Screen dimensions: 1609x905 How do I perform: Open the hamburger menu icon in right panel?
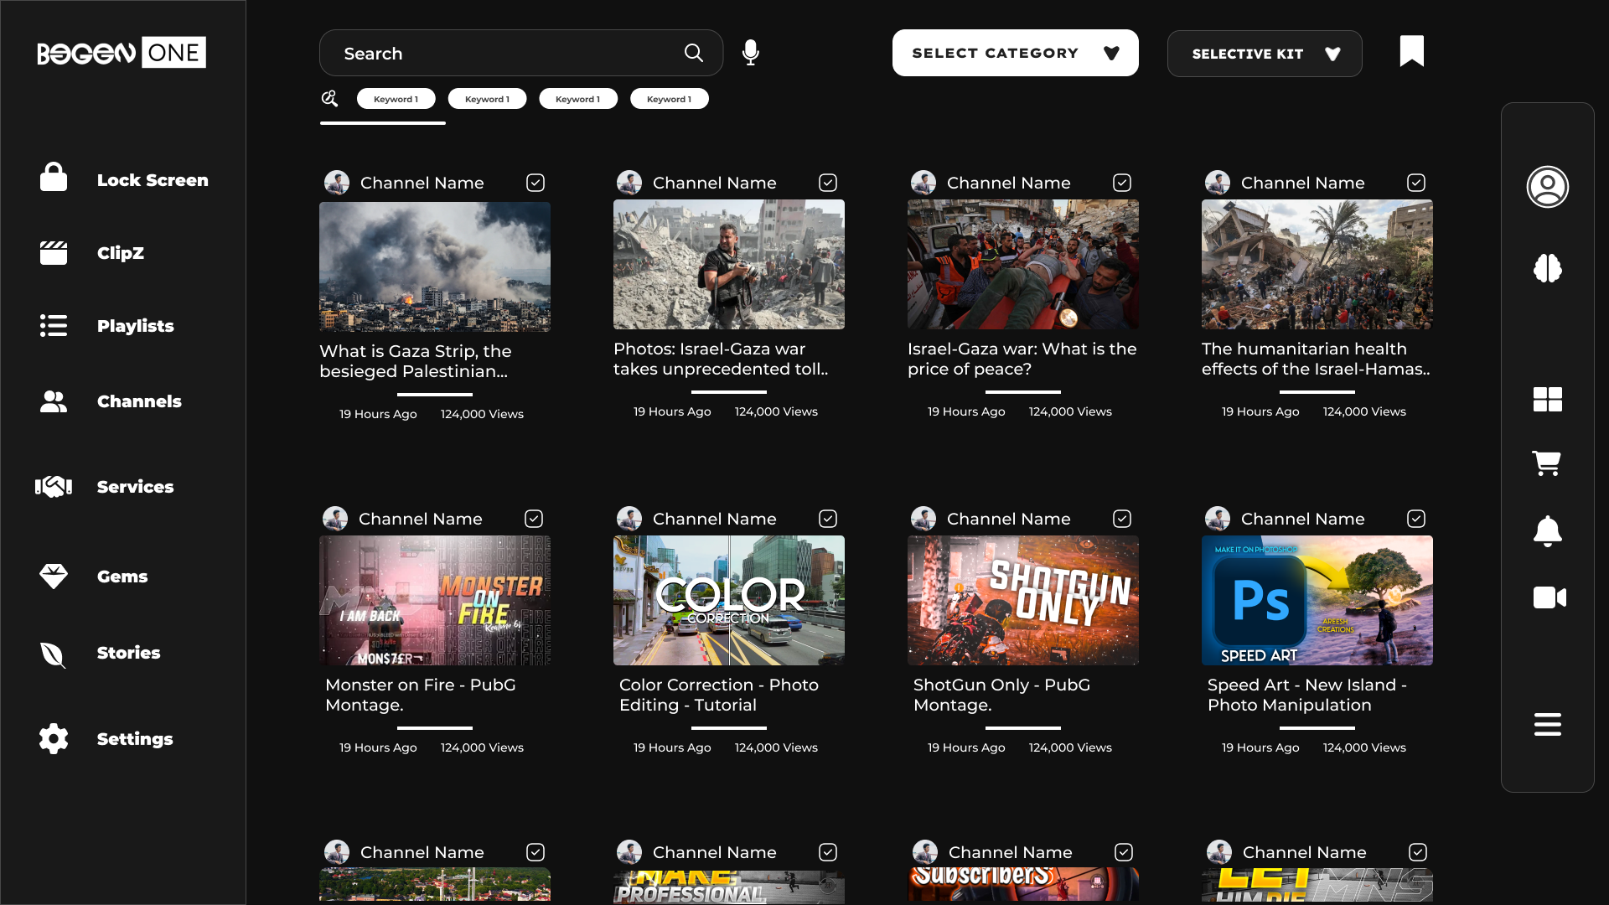tap(1547, 724)
